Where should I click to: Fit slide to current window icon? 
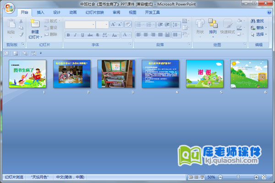pyautogui.click(x=264, y=177)
